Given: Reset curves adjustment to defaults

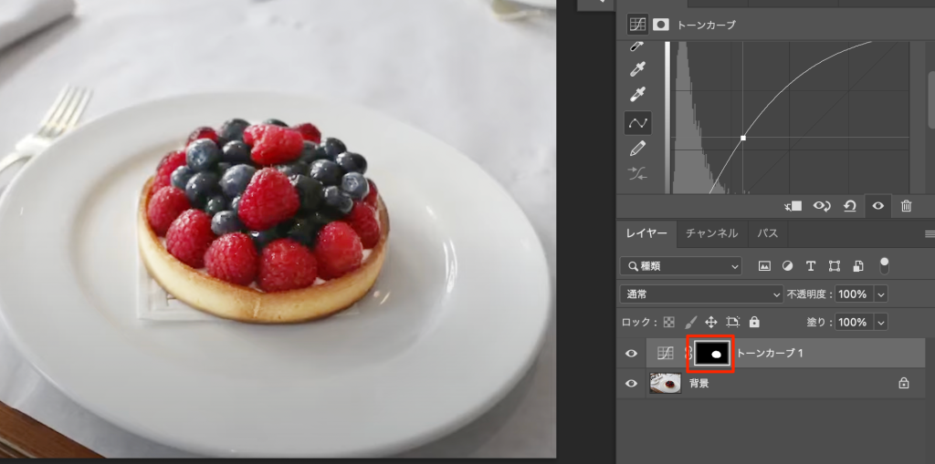Looking at the screenshot, I should point(850,206).
